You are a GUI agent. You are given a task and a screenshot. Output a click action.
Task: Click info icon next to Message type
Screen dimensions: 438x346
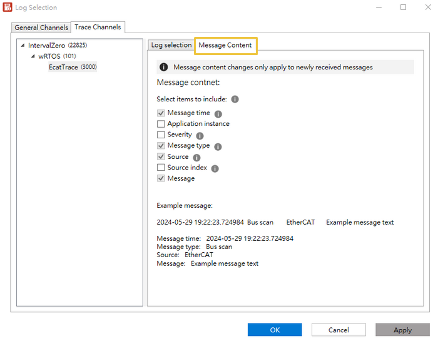pos(218,146)
